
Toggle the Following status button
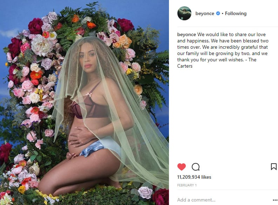[236, 13]
